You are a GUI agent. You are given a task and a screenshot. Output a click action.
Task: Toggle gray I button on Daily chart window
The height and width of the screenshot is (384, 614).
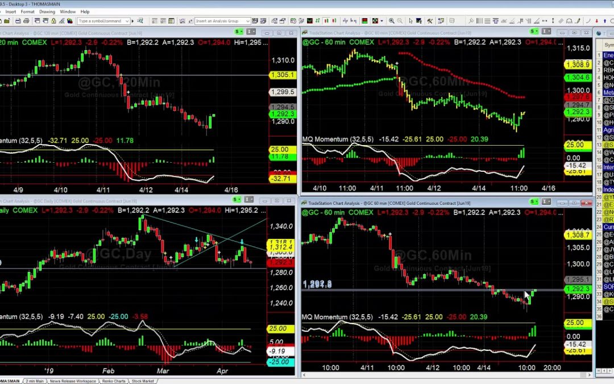249,200
